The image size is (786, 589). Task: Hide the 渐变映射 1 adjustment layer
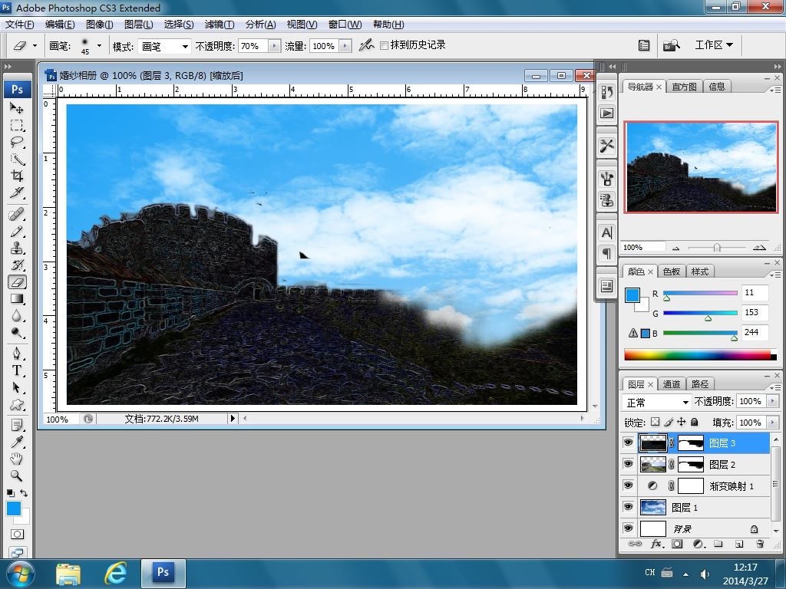pyautogui.click(x=628, y=485)
